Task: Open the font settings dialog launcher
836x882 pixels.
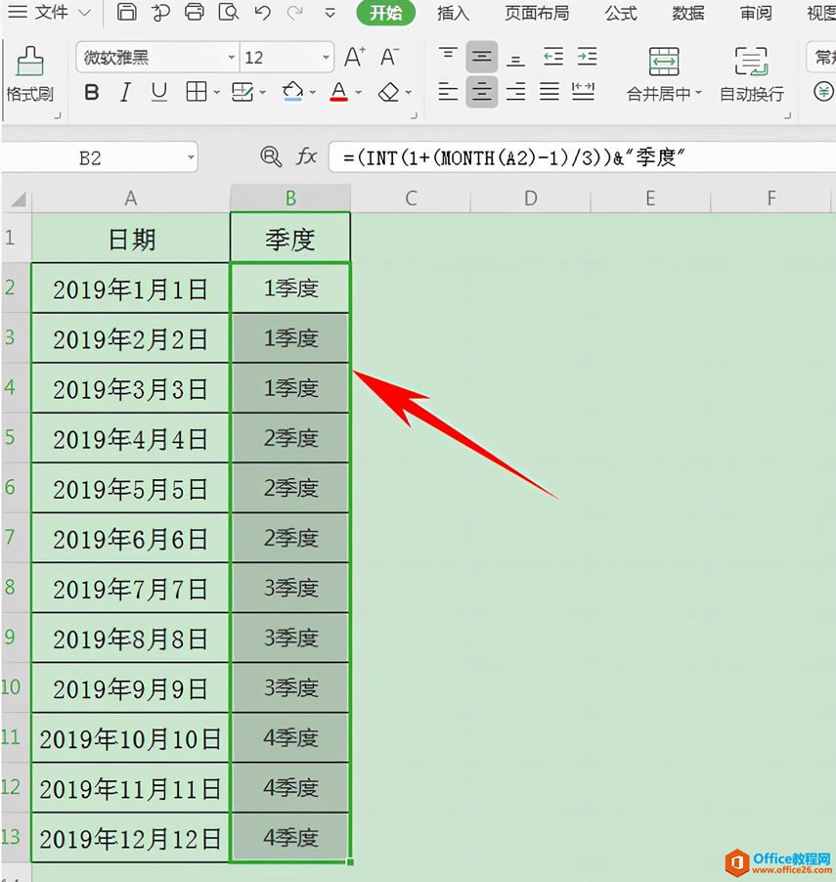Action: 414,115
